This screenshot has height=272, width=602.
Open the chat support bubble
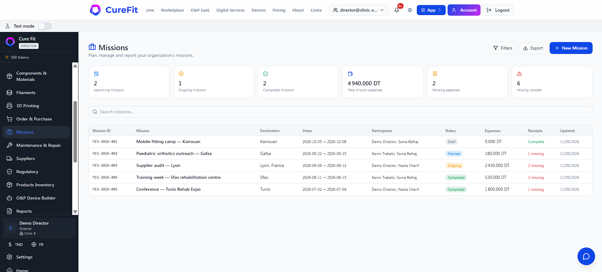point(586,256)
